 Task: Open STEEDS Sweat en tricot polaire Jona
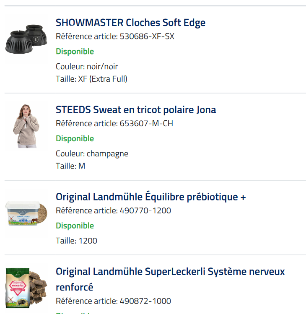coord(136,110)
